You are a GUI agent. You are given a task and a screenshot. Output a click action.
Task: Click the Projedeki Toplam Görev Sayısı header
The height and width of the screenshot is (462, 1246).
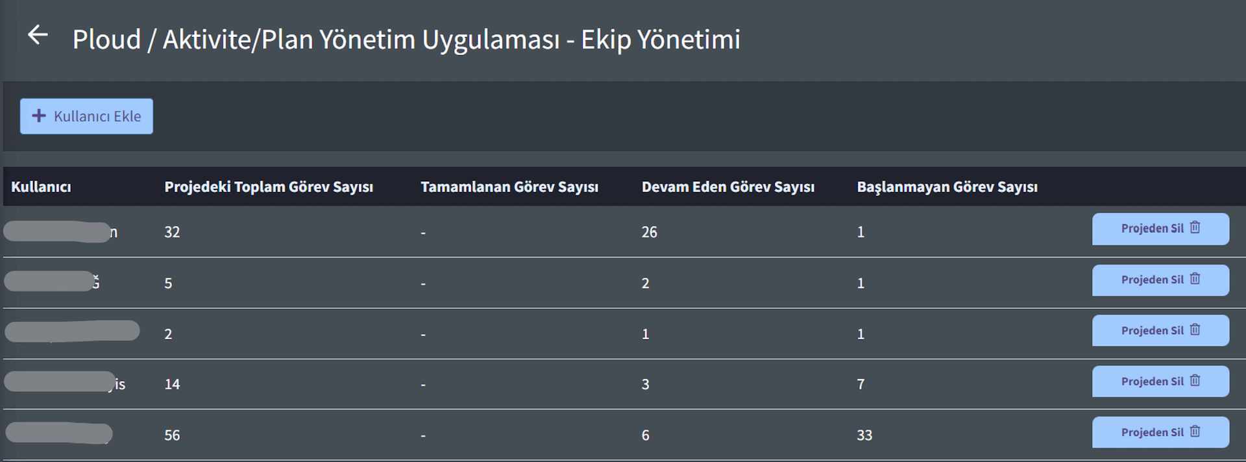click(x=269, y=187)
